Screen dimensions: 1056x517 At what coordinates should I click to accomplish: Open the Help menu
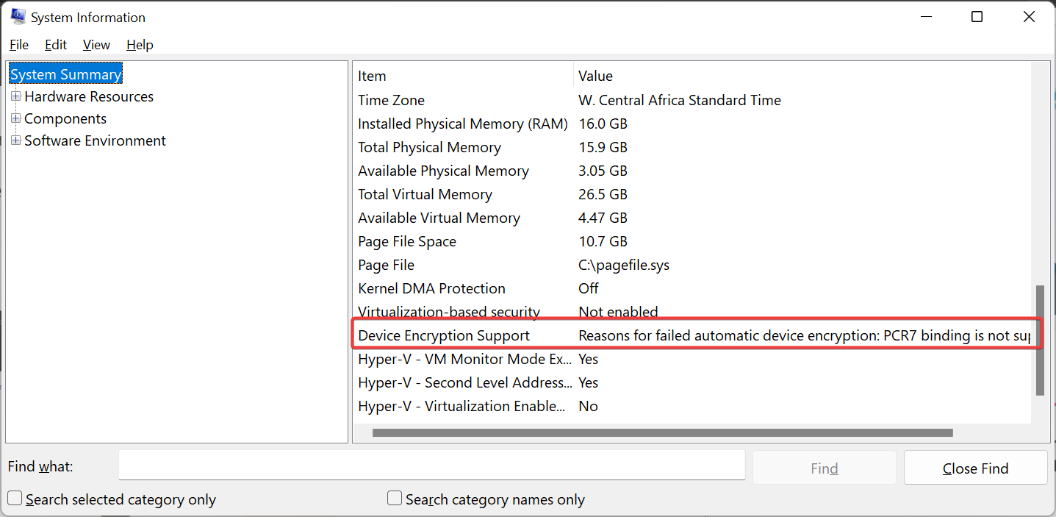(x=140, y=45)
